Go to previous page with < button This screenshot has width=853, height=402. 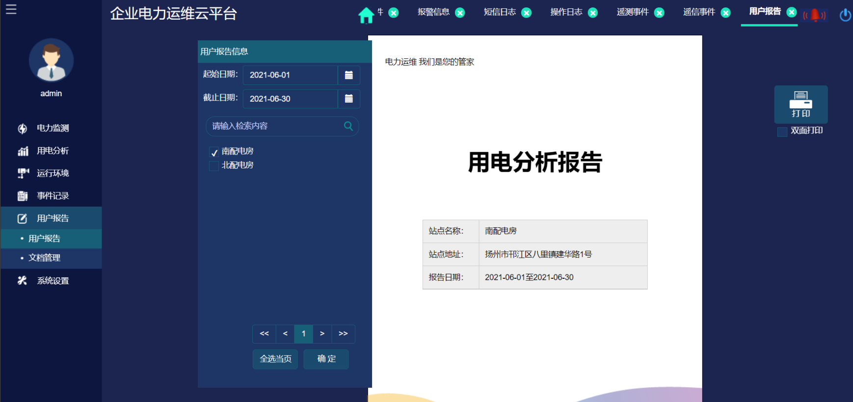click(285, 334)
